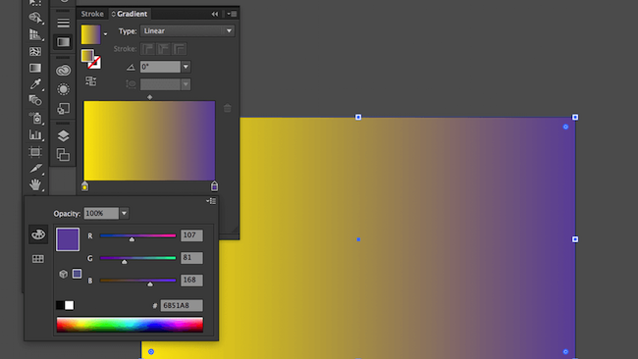This screenshot has width=638, height=359.
Task: Toggle the color mixer palette mode
Action: coord(38,234)
